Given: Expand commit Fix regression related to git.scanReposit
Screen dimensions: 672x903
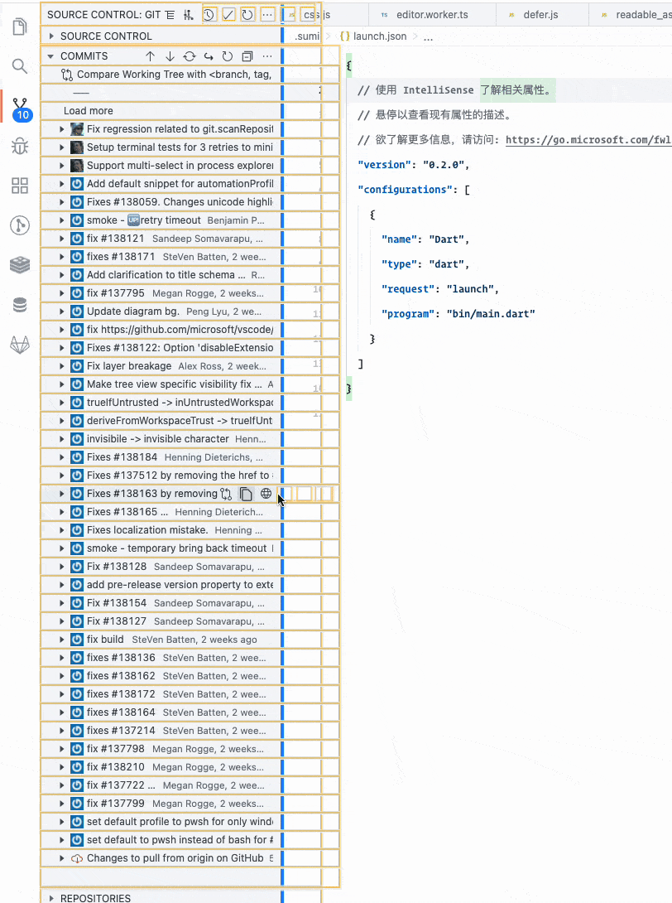Looking at the screenshot, I should click(61, 129).
